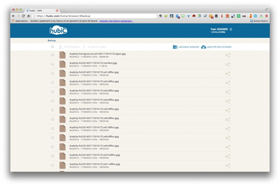Click the file icon for manifest.gpg
Image resolution: width=280 pixels, height=186 pixels.
coord(63,64)
